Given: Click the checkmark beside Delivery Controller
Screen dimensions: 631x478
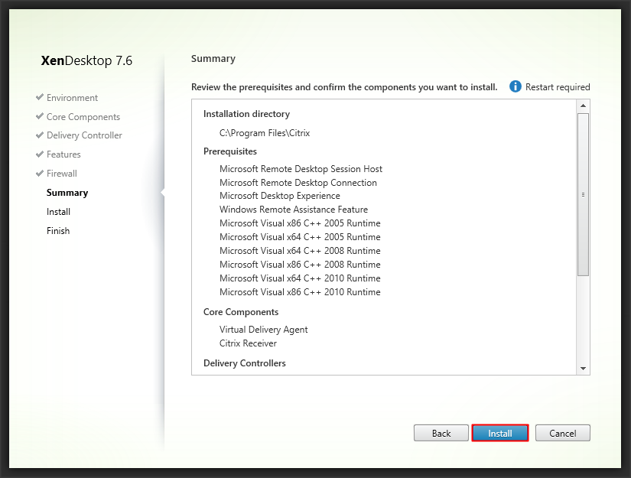Looking at the screenshot, I should pyautogui.click(x=39, y=135).
